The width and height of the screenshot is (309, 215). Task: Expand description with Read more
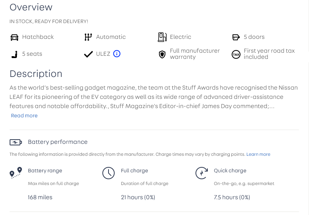(24, 116)
